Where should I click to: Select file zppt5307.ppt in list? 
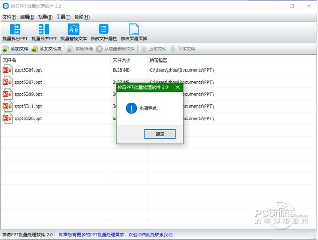[x=29, y=82]
